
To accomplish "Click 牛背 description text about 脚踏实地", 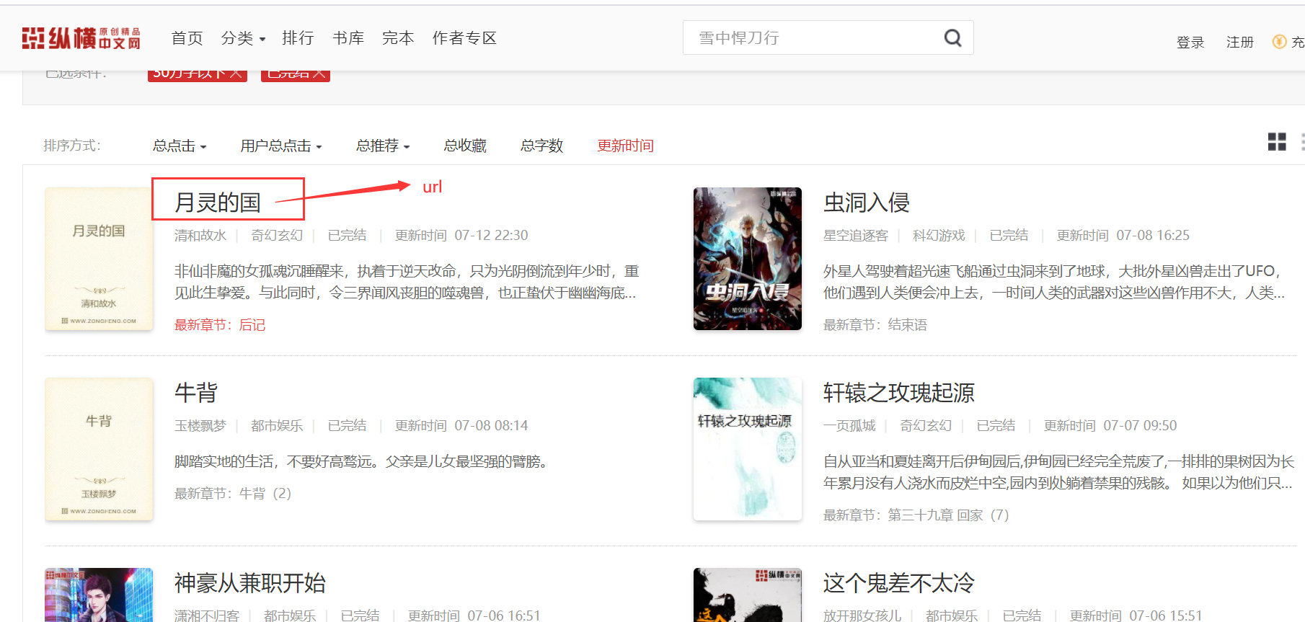I will pyautogui.click(x=363, y=461).
